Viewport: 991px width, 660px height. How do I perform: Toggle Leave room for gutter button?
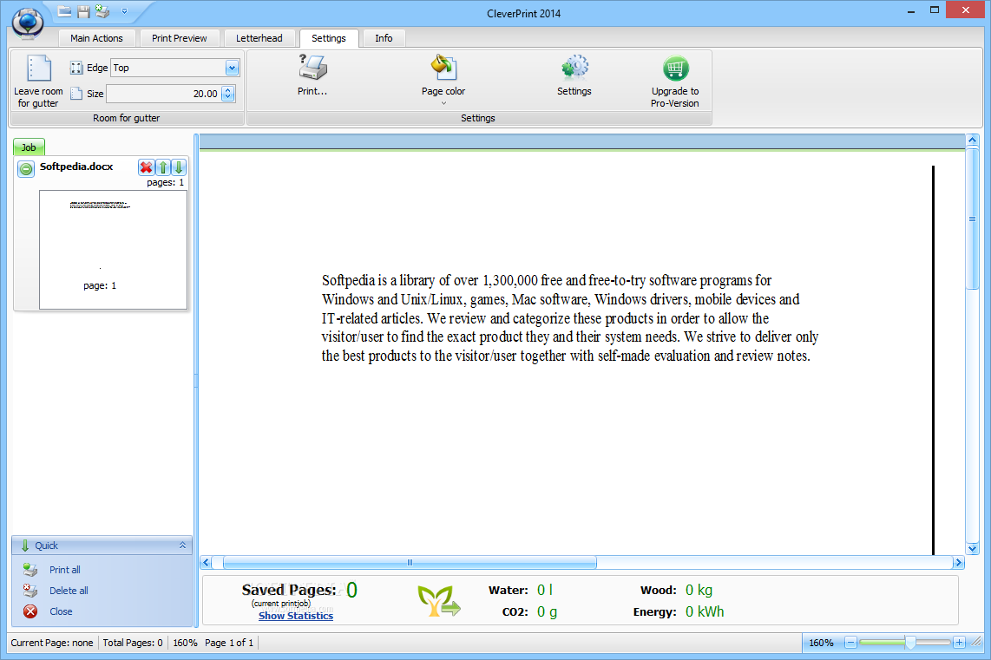(38, 82)
